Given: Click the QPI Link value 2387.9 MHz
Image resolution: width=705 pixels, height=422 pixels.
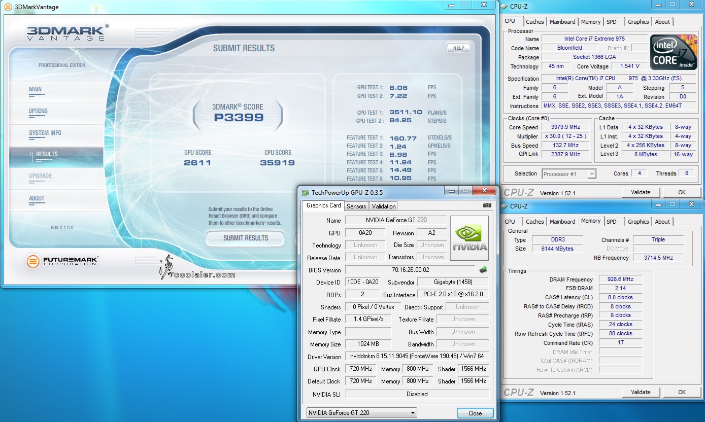Looking at the screenshot, I should [565, 154].
